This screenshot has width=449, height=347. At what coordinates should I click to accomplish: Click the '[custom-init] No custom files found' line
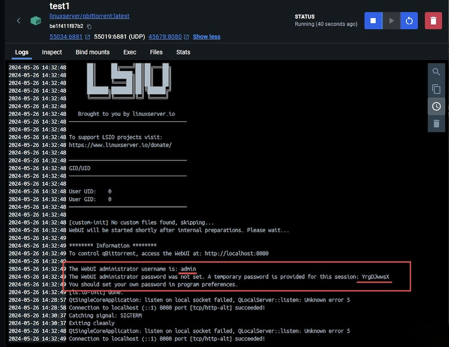[x=141, y=222]
